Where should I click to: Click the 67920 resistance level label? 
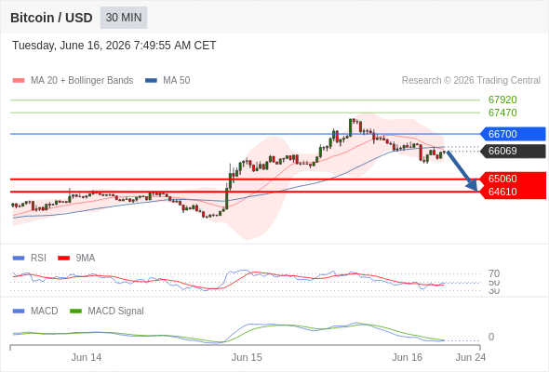pyautogui.click(x=502, y=100)
